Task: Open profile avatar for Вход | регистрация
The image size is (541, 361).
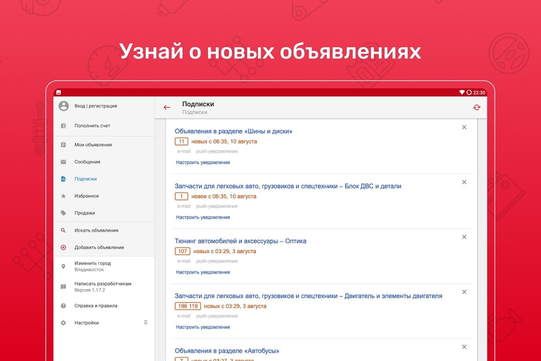Action: (63, 106)
